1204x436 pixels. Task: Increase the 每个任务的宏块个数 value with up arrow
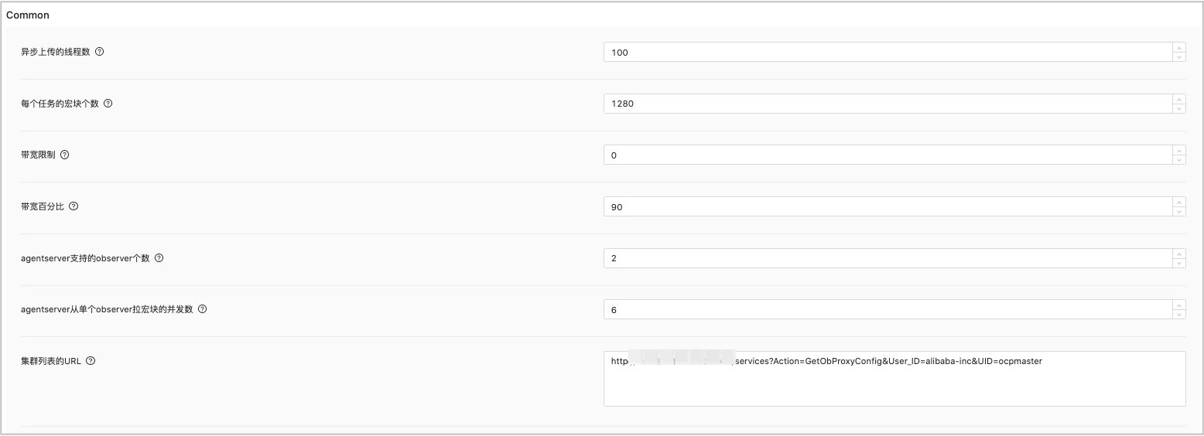pyautogui.click(x=1178, y=99)
